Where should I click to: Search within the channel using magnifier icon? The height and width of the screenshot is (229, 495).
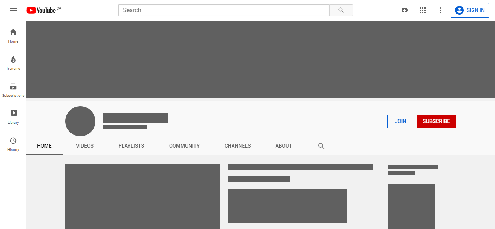(321, 146)
